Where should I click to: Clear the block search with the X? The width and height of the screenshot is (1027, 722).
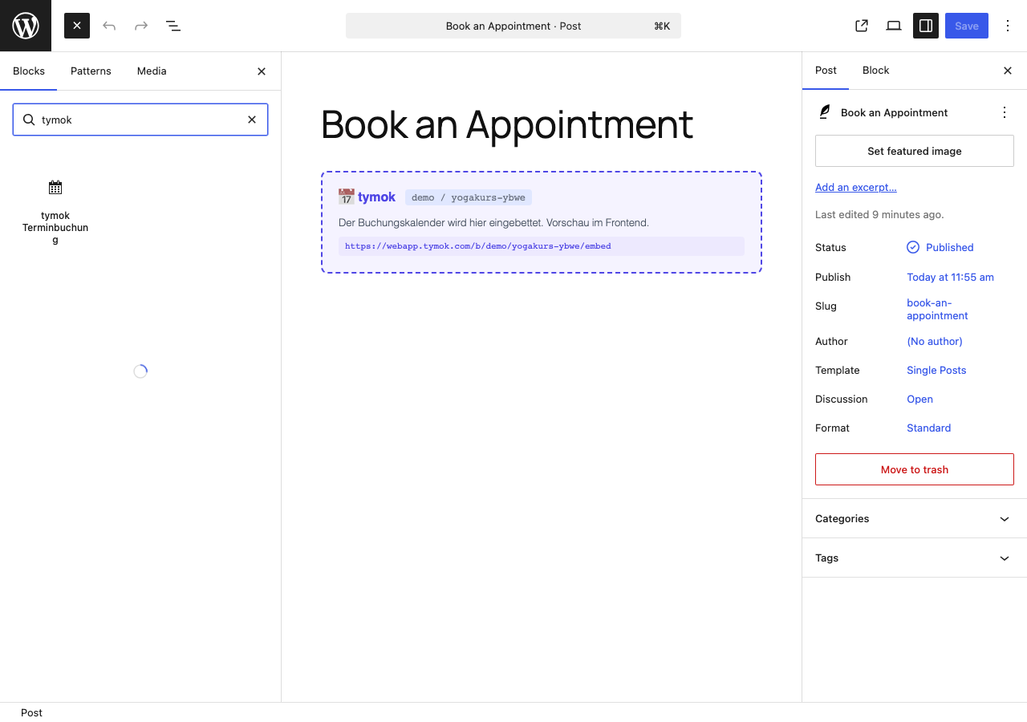[x=252, y=120]
